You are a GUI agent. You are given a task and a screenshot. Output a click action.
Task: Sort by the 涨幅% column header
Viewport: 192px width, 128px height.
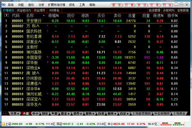pos(53,16)
